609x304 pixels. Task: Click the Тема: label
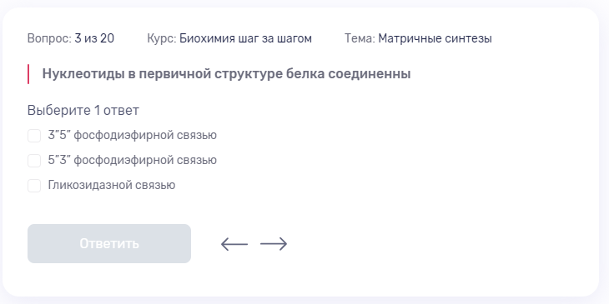pos(360,38)
